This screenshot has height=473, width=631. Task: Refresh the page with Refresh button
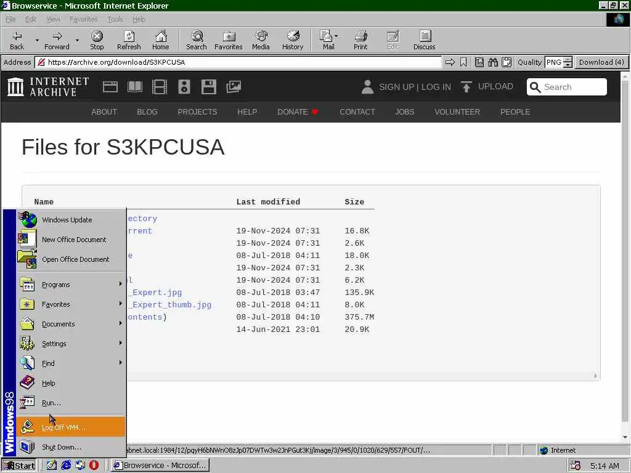[129, 40]
